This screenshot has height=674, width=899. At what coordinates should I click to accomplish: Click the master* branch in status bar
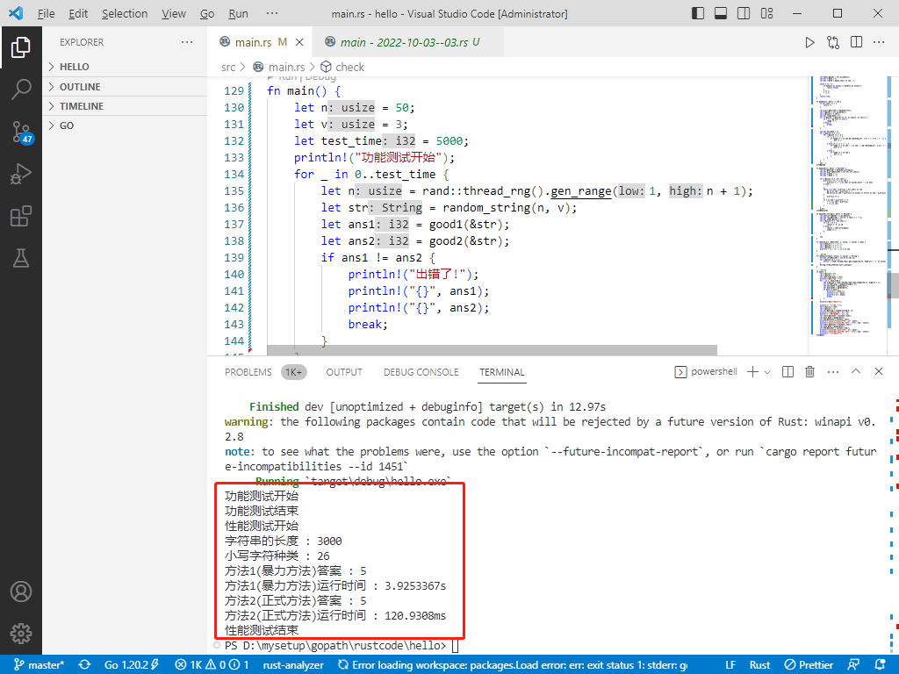click(39, 665)
